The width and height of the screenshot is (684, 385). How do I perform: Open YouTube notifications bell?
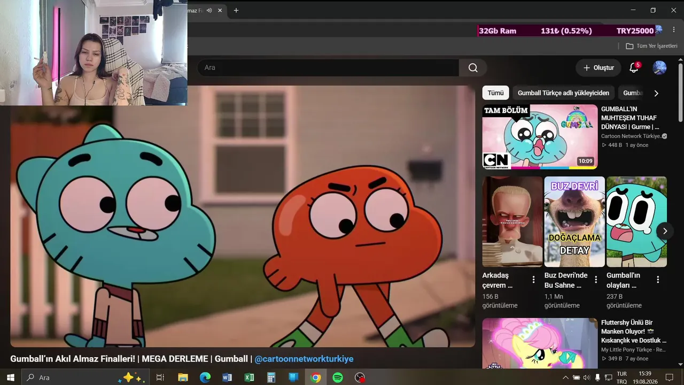(x=634, y=67)
